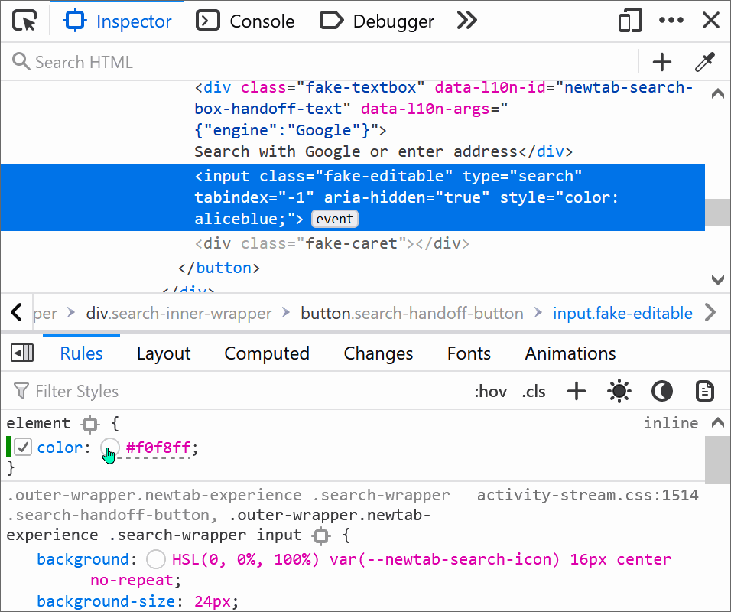
Task: Enable light color scheme simulation
Action: (x=619, y=391)
